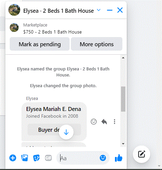Click the Marketplace label
The image size is (162, 170).
point(35,25)
